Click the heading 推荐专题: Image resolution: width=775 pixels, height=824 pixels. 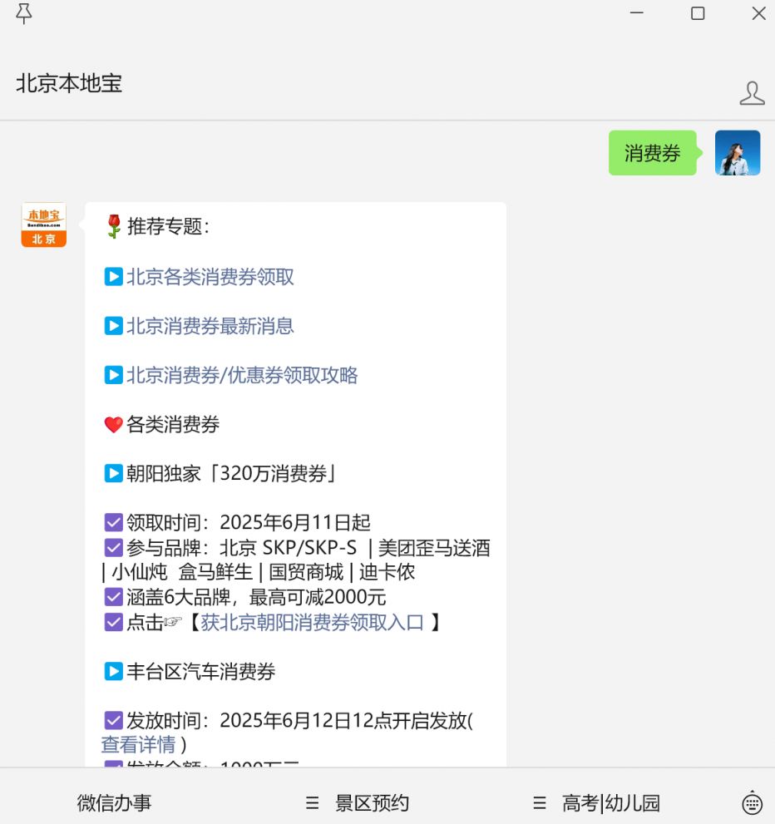coord(168,226)
